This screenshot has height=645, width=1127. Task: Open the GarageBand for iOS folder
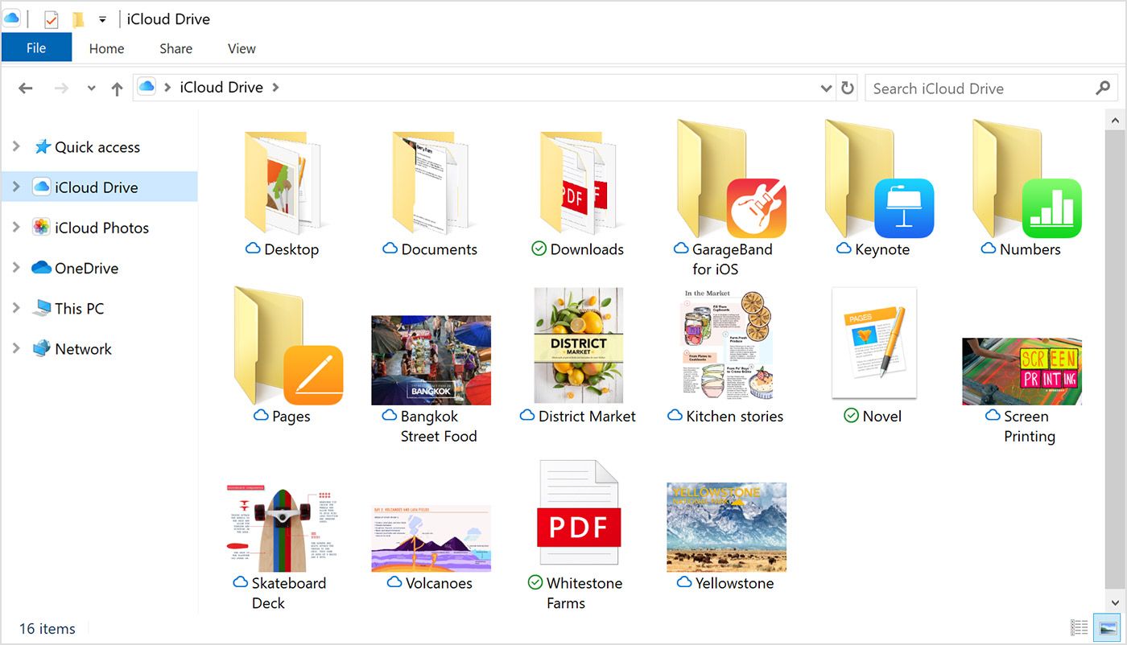(x=725, y=185)
